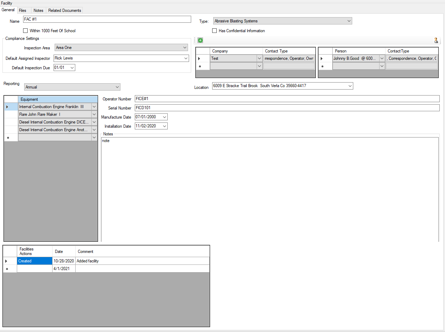
Task: Select the Created row in Facilities Actions
Action: 34,261
